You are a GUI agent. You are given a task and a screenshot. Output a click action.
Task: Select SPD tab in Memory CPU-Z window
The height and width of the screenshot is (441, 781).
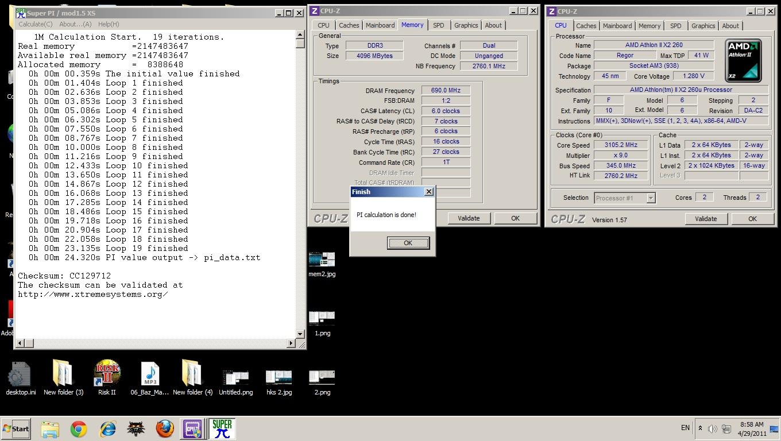[439, 25]
